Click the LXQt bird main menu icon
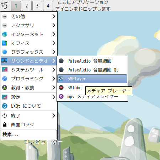The image size is (160, 160). click(x=5, y=6)
